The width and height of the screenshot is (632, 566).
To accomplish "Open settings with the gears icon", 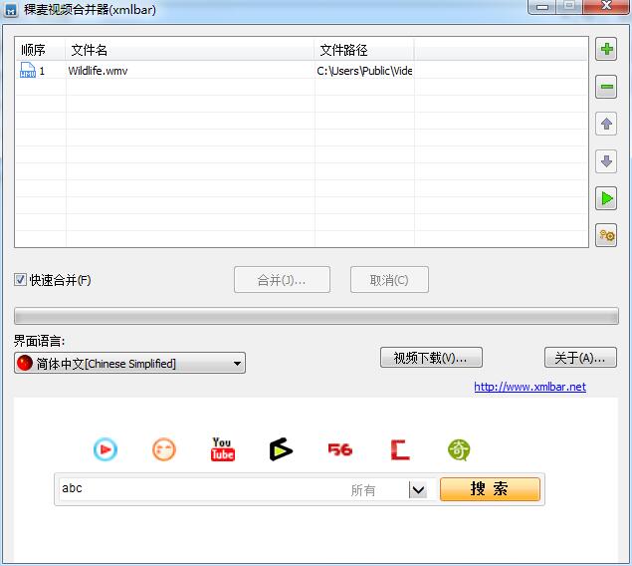I will [605, 235].
